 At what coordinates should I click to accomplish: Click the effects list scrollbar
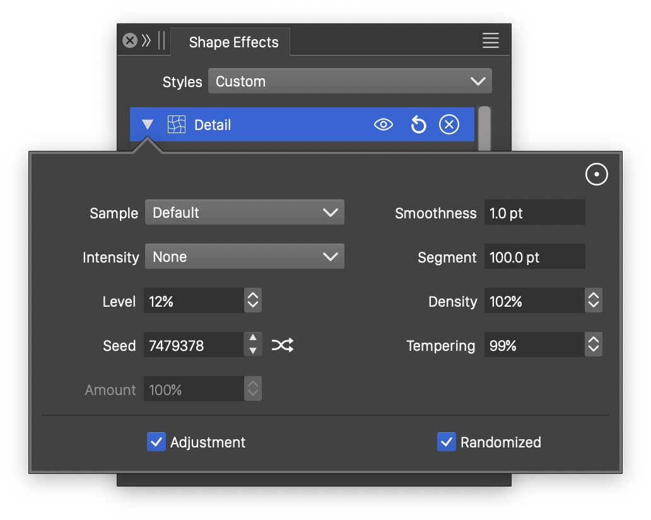pos(484,128)
